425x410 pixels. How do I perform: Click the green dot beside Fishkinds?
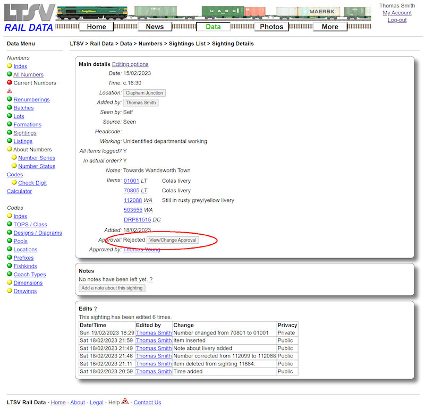coord(9,266)
